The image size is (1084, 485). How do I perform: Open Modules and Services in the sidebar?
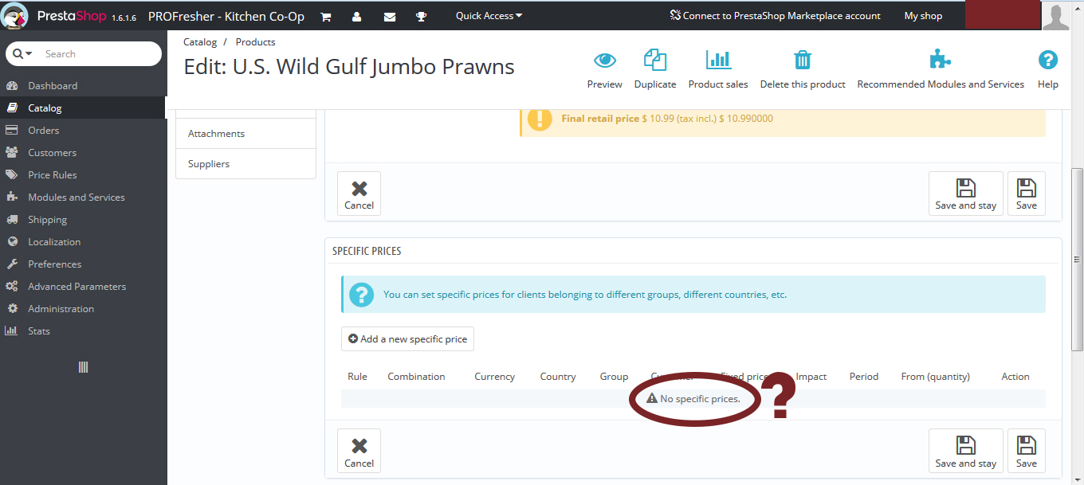click(76, 198)
